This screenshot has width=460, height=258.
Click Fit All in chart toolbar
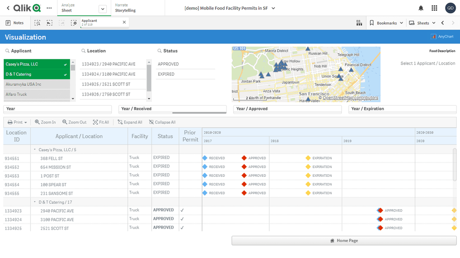101,122
